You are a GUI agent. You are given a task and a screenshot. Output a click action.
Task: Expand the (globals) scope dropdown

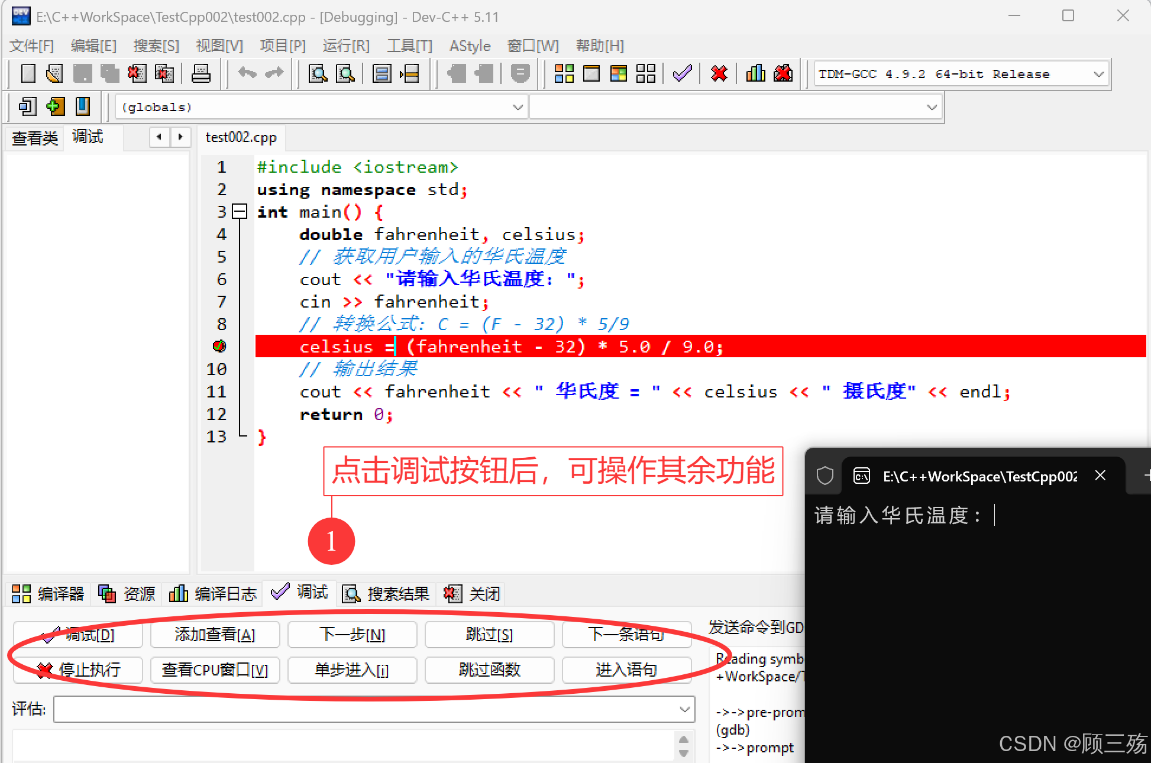pos(518,108)
